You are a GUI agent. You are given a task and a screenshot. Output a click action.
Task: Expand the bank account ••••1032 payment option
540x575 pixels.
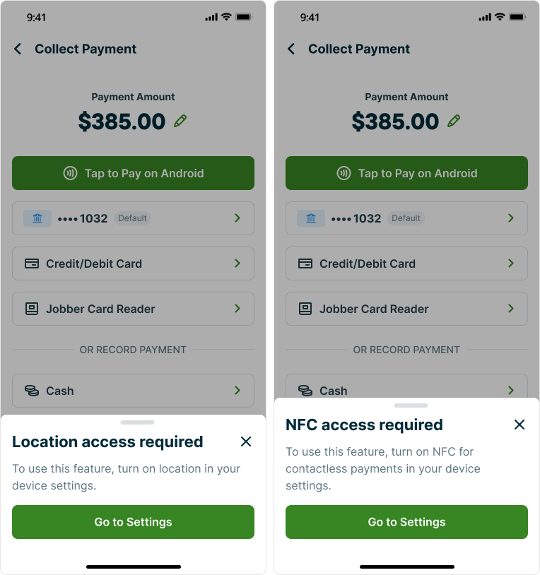point(237,218)
